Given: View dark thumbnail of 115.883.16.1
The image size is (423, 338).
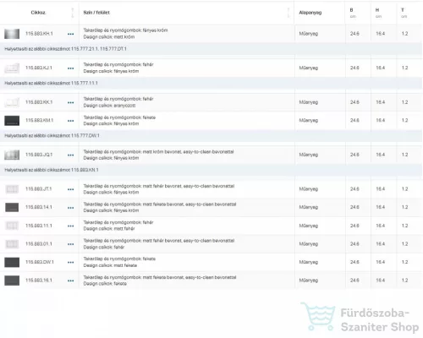Looking at the screenshot, I should coord(12,281).
